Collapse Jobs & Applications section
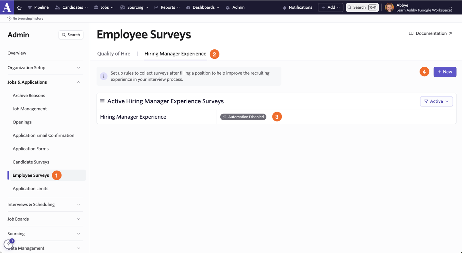The height and width of the screenshot is (253, 462). [45, 82]
